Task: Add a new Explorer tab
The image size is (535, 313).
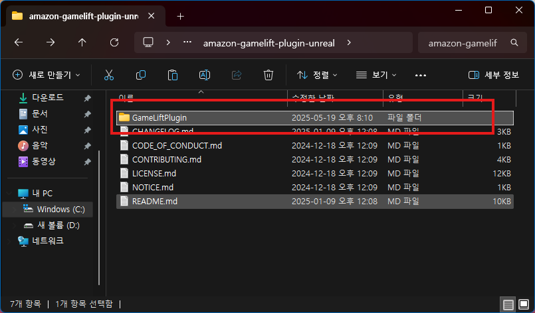Action: (x=181, y=16)
